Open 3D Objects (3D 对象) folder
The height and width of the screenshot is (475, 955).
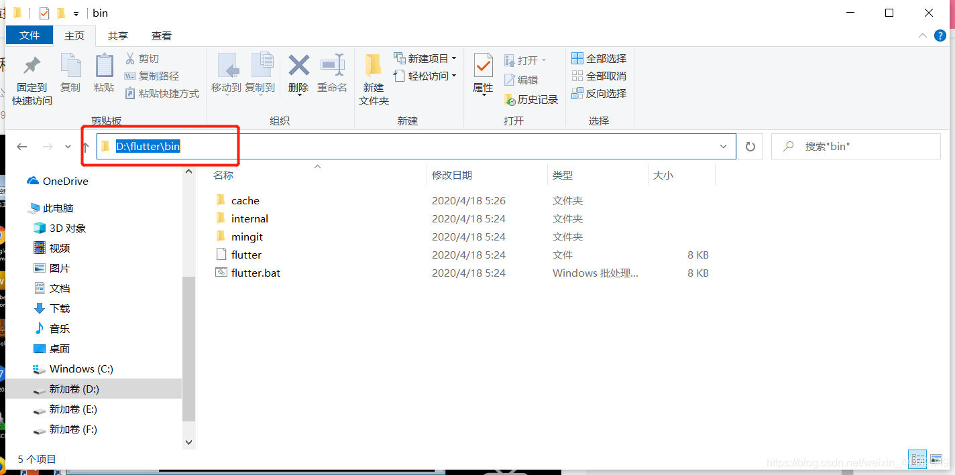[x=60, y=228]
